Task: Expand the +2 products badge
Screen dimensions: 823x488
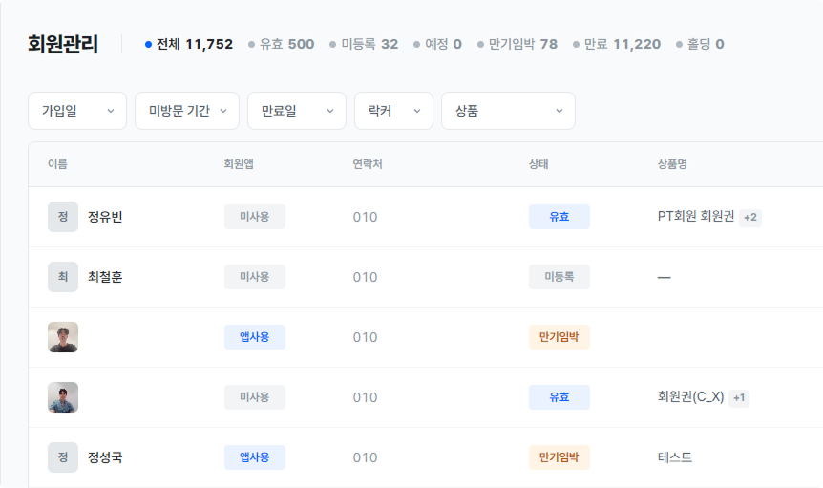Action: [x=750, y=217]
